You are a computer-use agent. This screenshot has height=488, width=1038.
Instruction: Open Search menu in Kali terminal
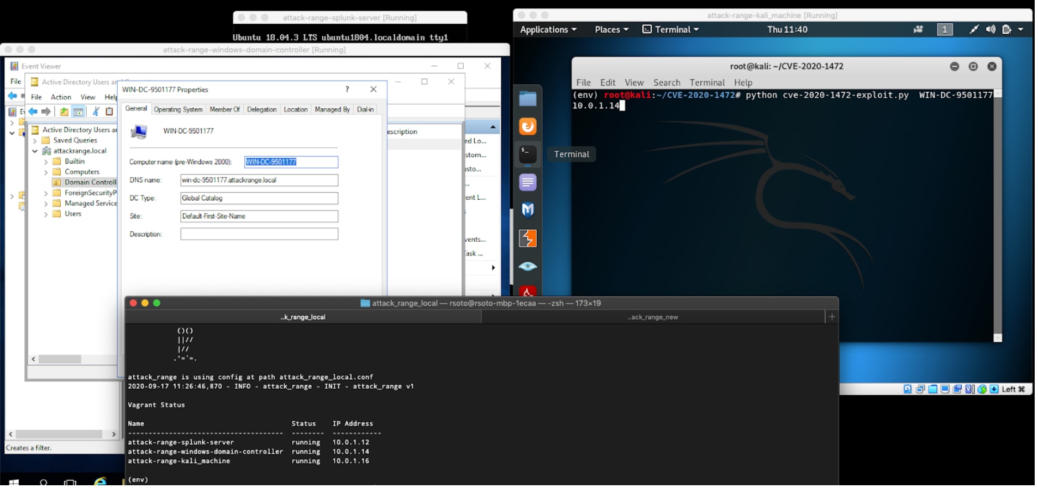[x=666, y=82]
